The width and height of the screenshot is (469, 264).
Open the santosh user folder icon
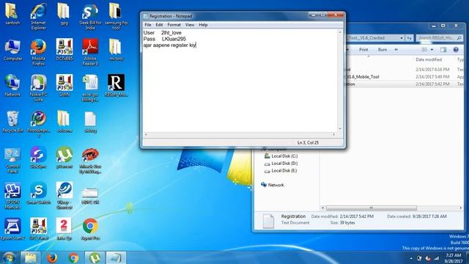tap(12, 14)
